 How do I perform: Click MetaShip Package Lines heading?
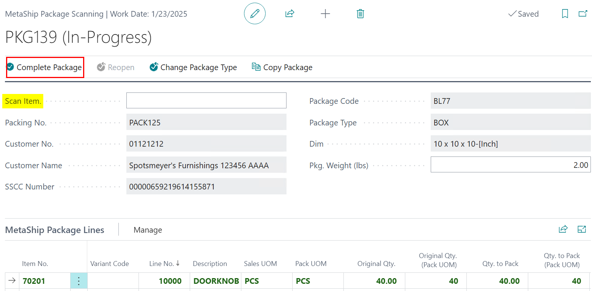click(x=55, y=230)
